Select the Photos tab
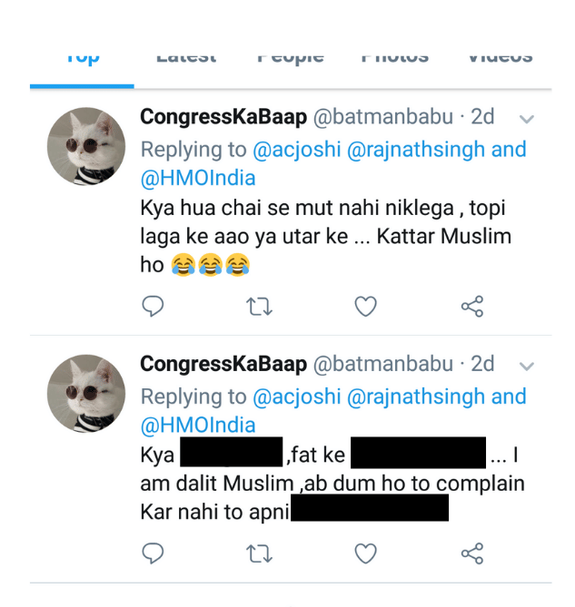Screen dimensions: 575x607 [394, 58]
